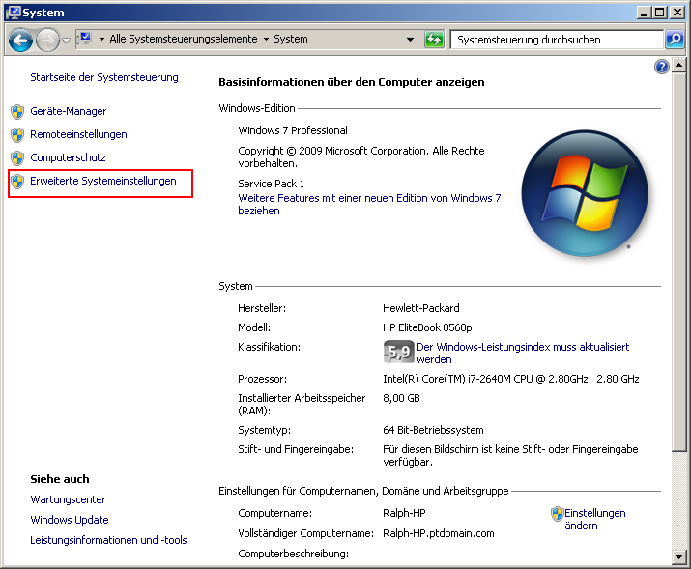Click Ralph-HP.ptdomain.com full computer name
This screenshot has width=691, height=569.
(439, 533)
